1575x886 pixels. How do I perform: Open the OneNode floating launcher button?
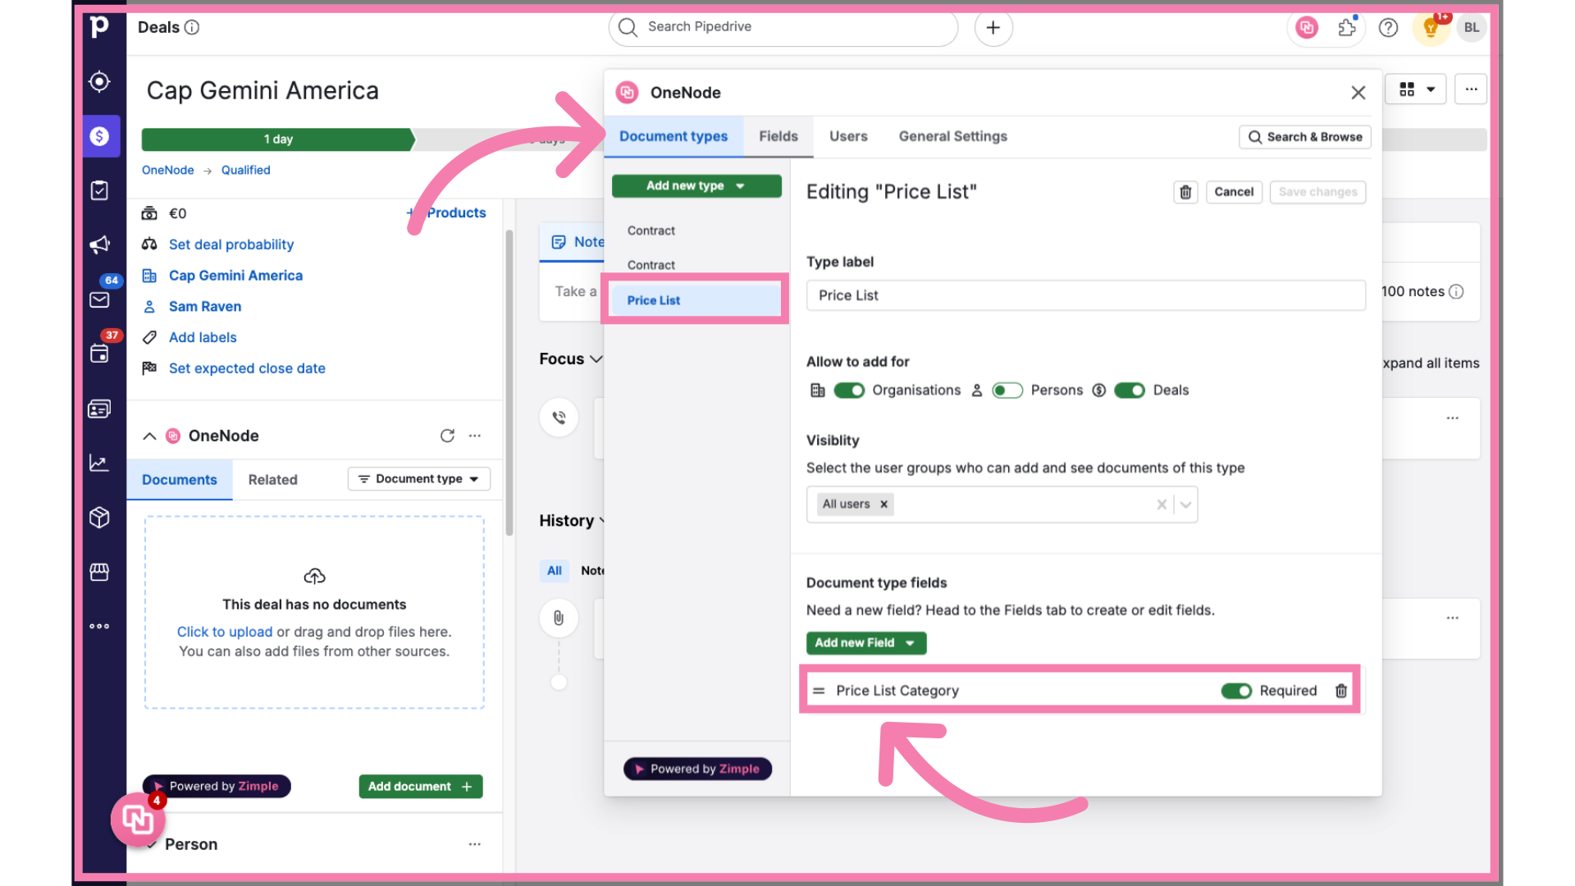coord(138,819)
